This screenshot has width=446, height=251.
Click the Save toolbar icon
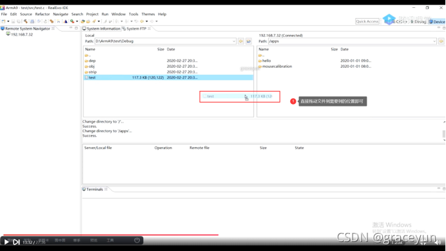(13, 21)
